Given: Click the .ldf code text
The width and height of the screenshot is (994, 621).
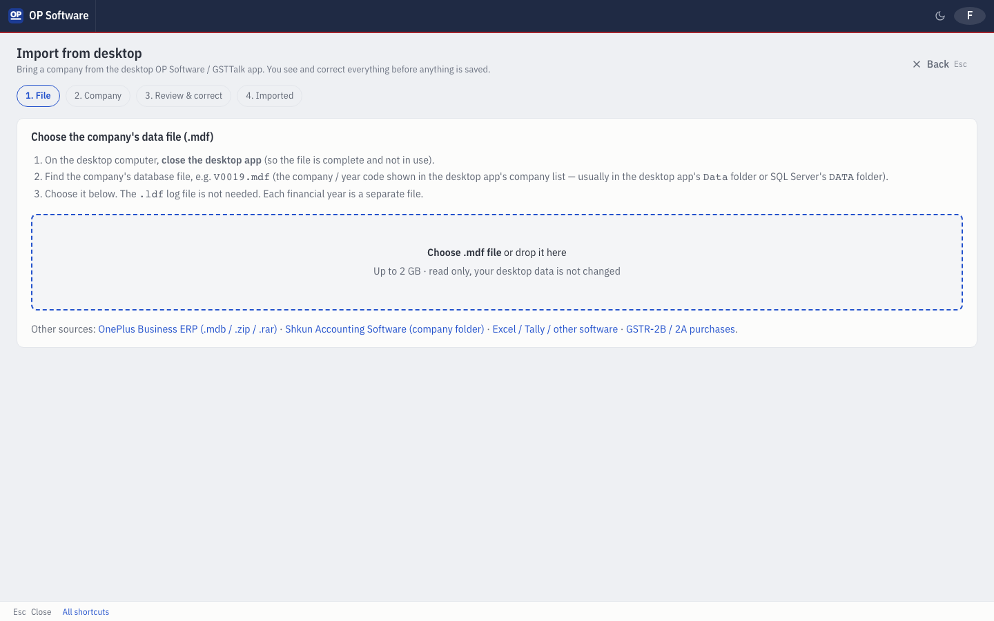Looking at the screenshot, I should tap(151, 195).
